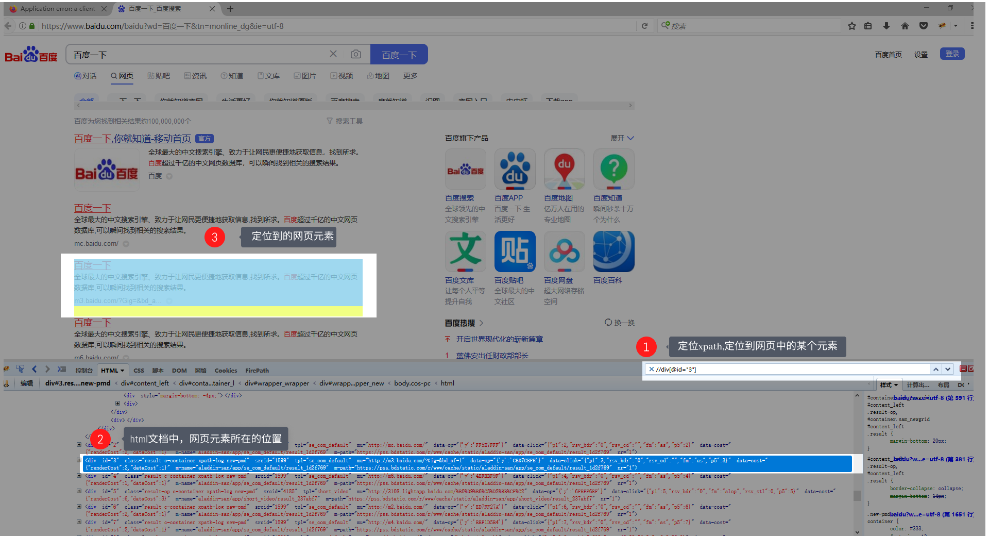The height and width of the screenshot is (536, 989).
Task: Switch to the DOM tab
Action: [179, 371]
